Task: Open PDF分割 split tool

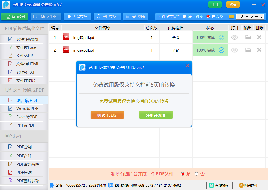Action: (x=24, y=147)
